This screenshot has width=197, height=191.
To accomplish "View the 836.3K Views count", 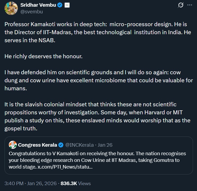I will pos(76,184).
